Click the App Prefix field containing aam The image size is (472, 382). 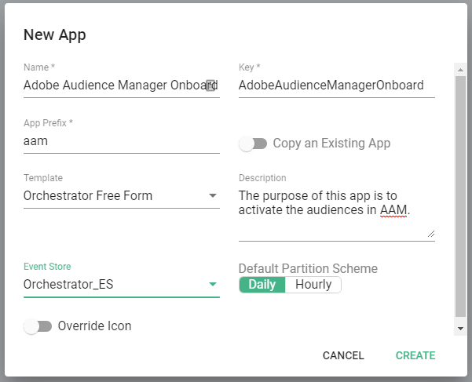point(121,141)
